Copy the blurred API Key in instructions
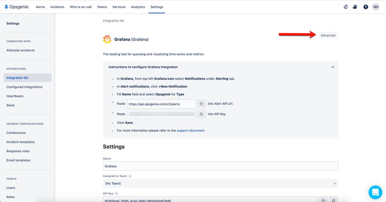This screenshot has width=386, height=202. point(201,114)
